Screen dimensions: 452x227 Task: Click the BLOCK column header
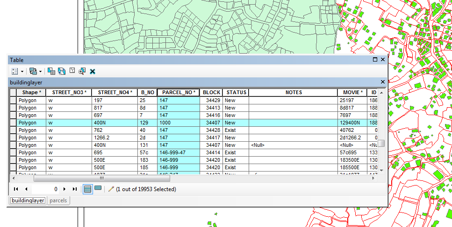coord(211,92)
